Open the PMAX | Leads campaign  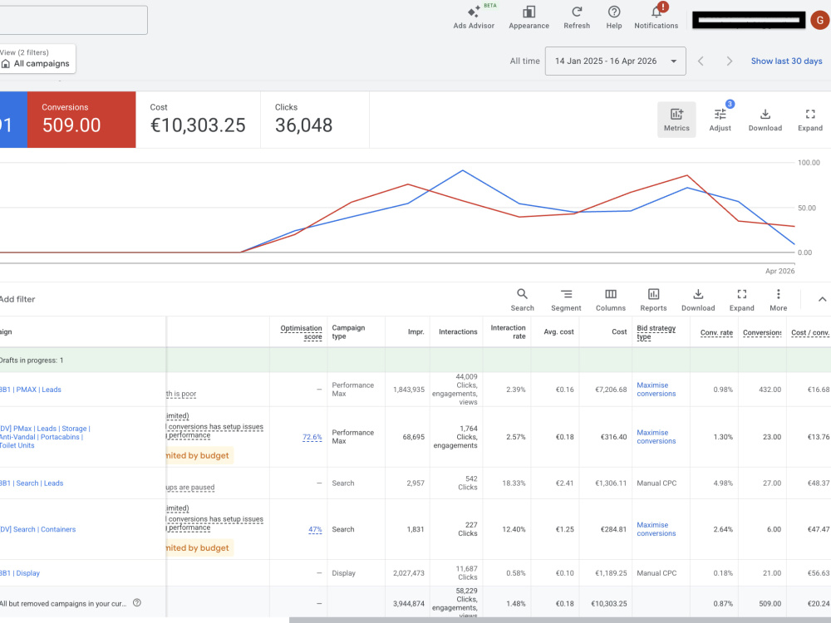30,390
